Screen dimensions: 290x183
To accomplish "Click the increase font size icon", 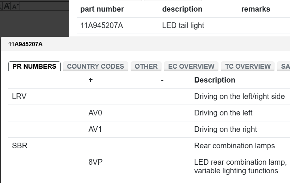I will pos(7,6).
